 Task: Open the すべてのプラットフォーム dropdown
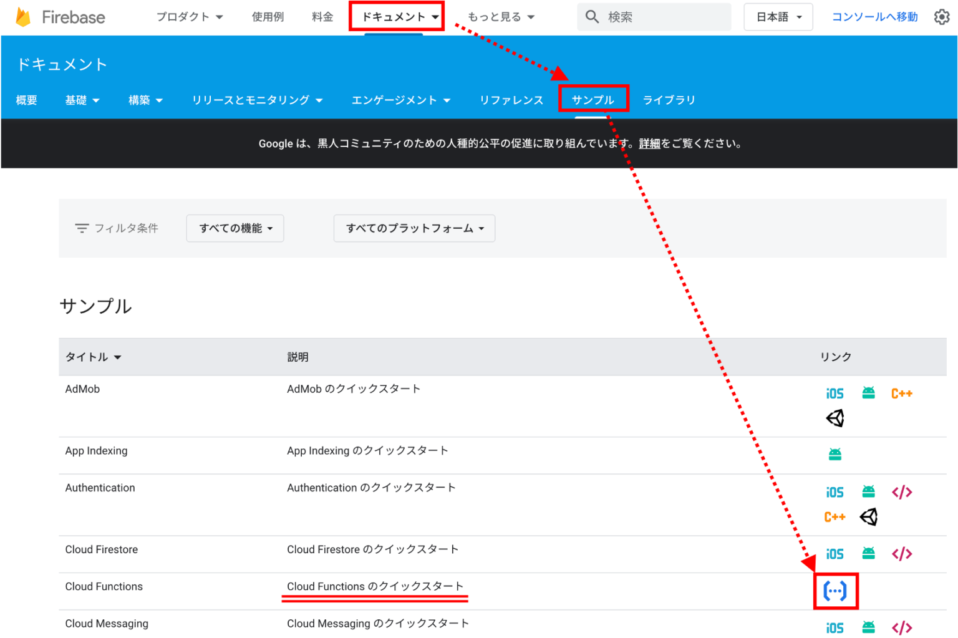[414, 228]
